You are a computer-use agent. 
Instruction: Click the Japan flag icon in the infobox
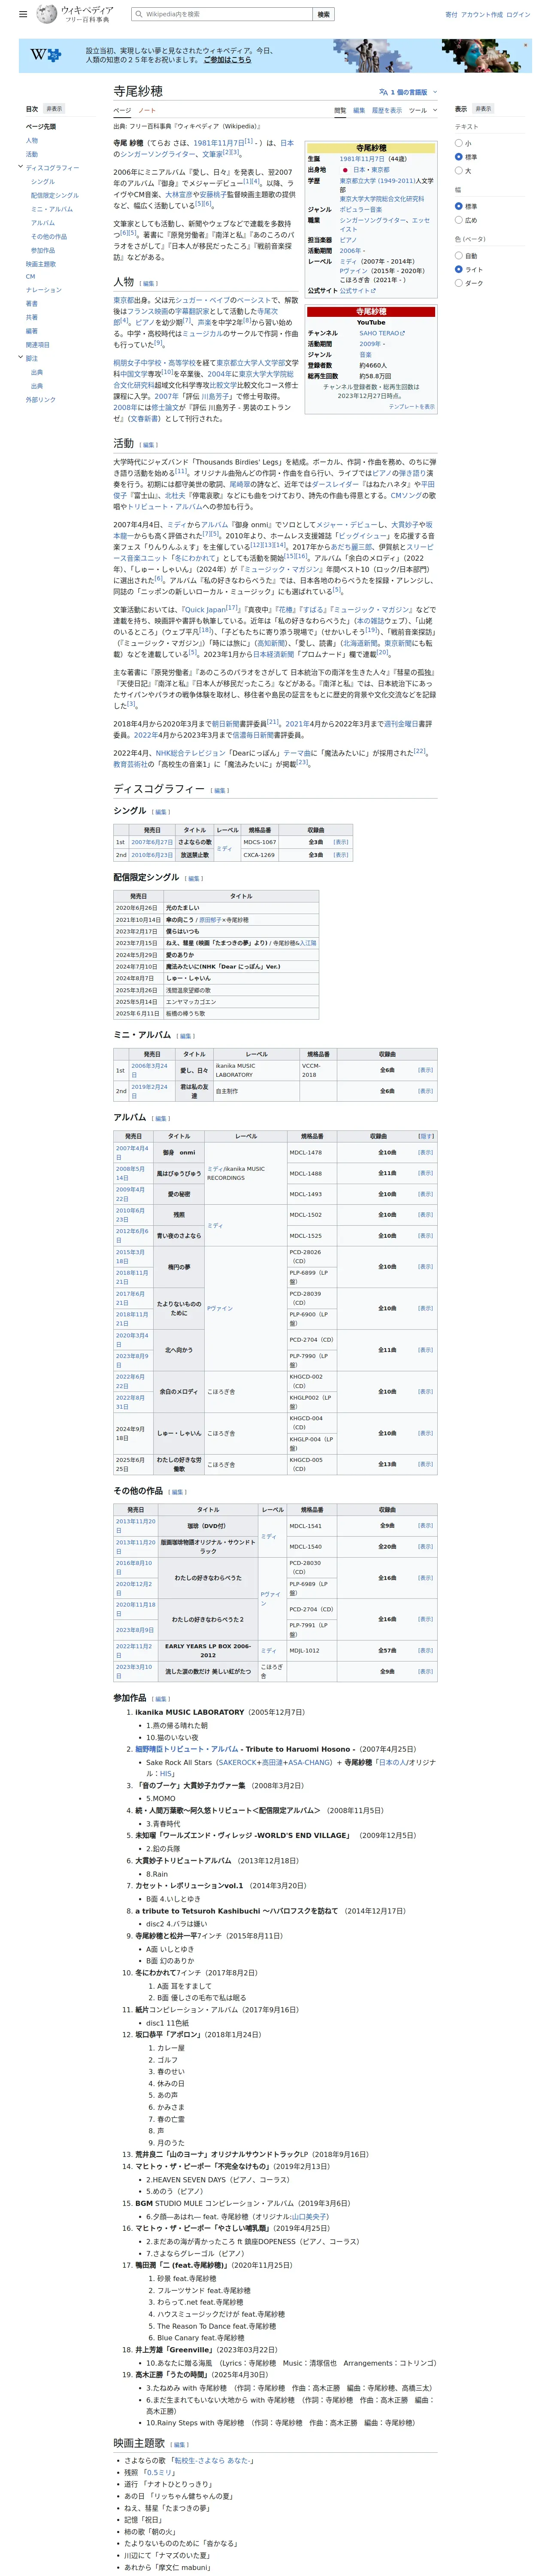point(345,170)
